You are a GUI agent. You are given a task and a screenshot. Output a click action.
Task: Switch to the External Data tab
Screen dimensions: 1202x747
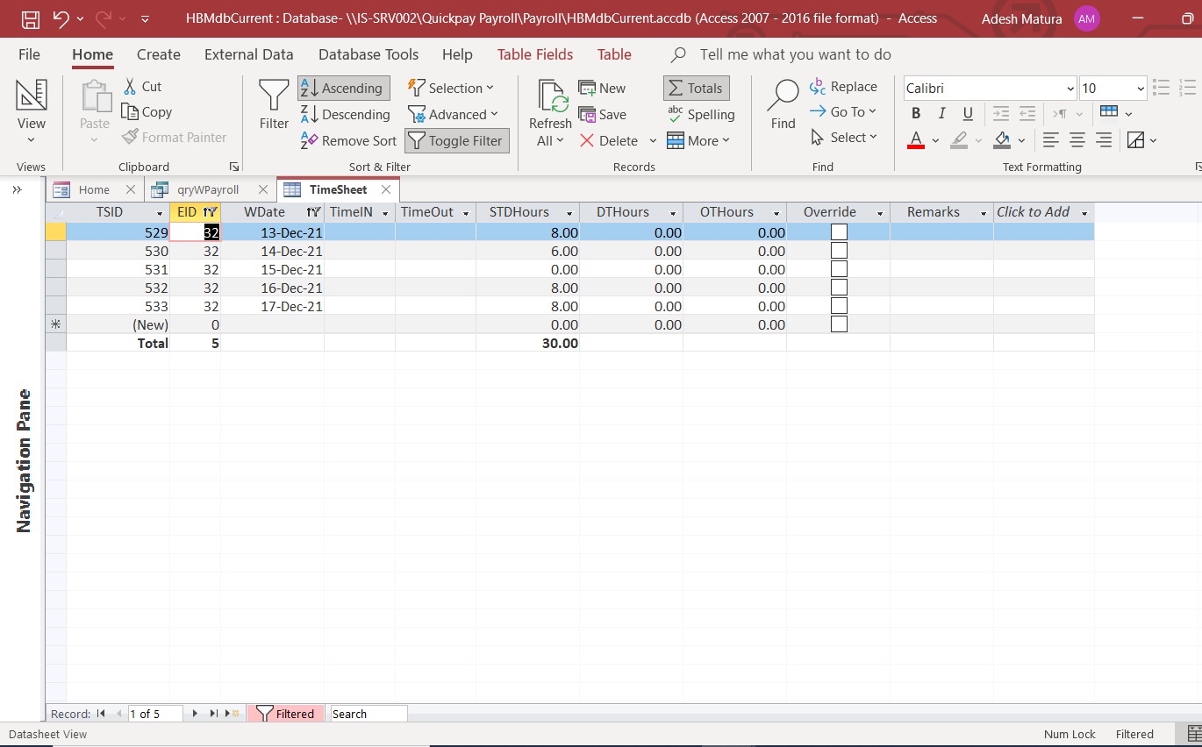click(x=249, y=54)
